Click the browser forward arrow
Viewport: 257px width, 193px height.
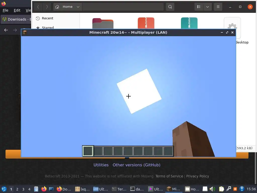[x=15, y=30]
